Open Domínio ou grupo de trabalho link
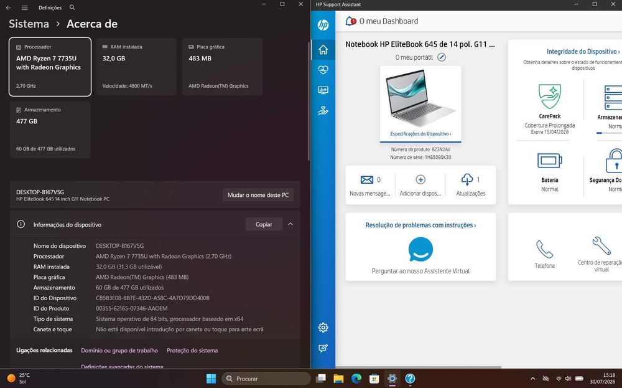 (x=119, y=350)
